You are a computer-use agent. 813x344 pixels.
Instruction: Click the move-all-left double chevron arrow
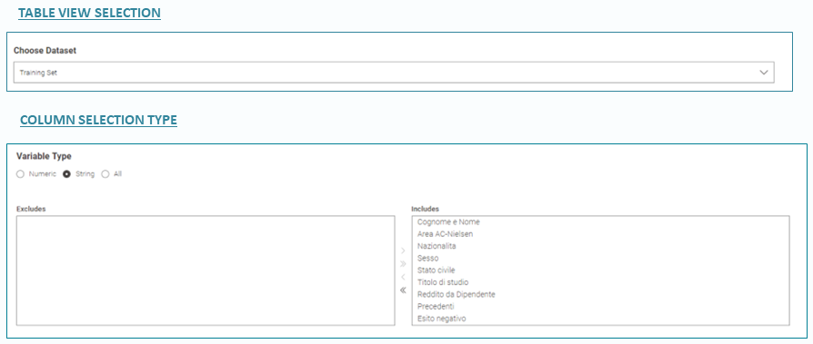[x=403, y=290]
